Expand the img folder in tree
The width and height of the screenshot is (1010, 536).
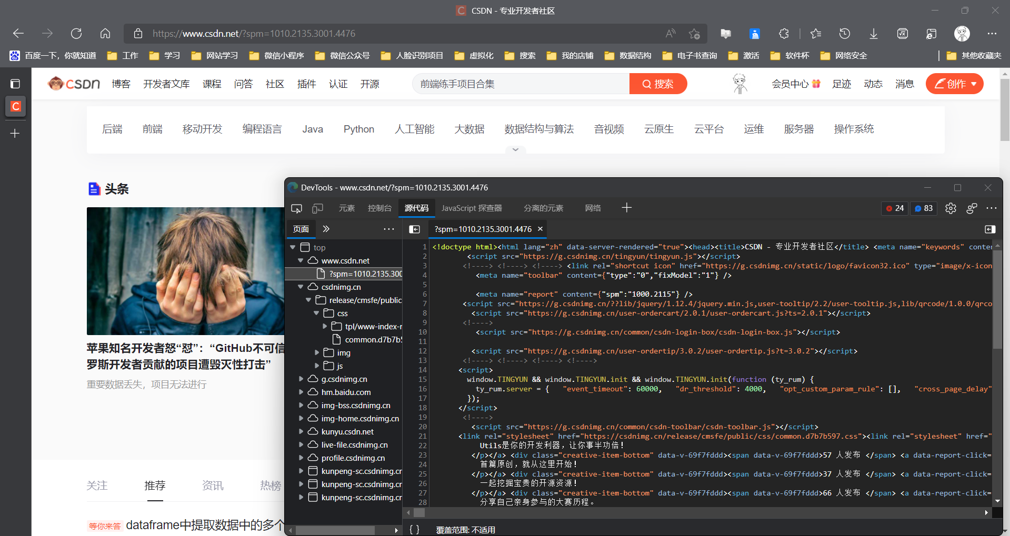[317, 352]
